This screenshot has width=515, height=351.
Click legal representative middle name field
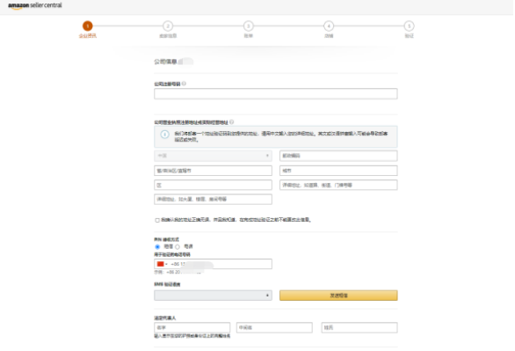point(274,327)
